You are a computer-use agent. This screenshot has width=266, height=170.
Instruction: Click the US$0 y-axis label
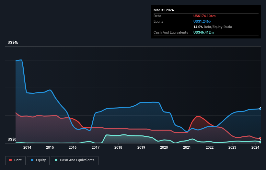(12, 139)
